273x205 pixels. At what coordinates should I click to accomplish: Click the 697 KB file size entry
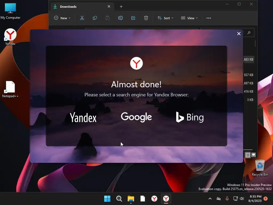click(248, 83)
